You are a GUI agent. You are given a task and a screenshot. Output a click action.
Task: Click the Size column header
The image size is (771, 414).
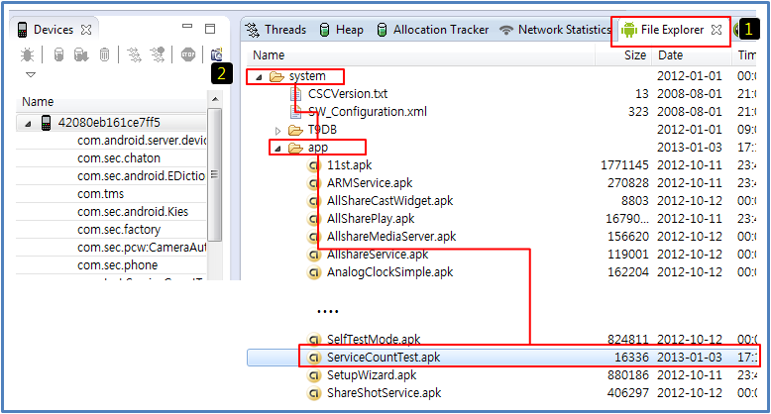(x=623, y=55)
